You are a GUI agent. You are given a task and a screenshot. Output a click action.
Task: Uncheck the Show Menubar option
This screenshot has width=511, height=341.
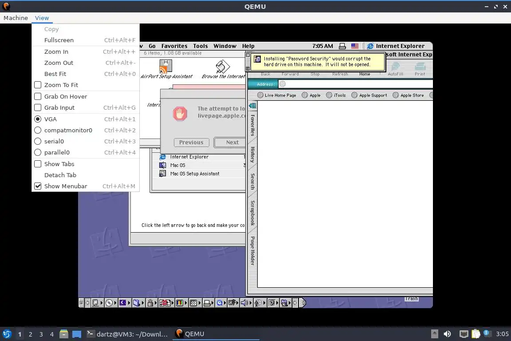(38, 186)
